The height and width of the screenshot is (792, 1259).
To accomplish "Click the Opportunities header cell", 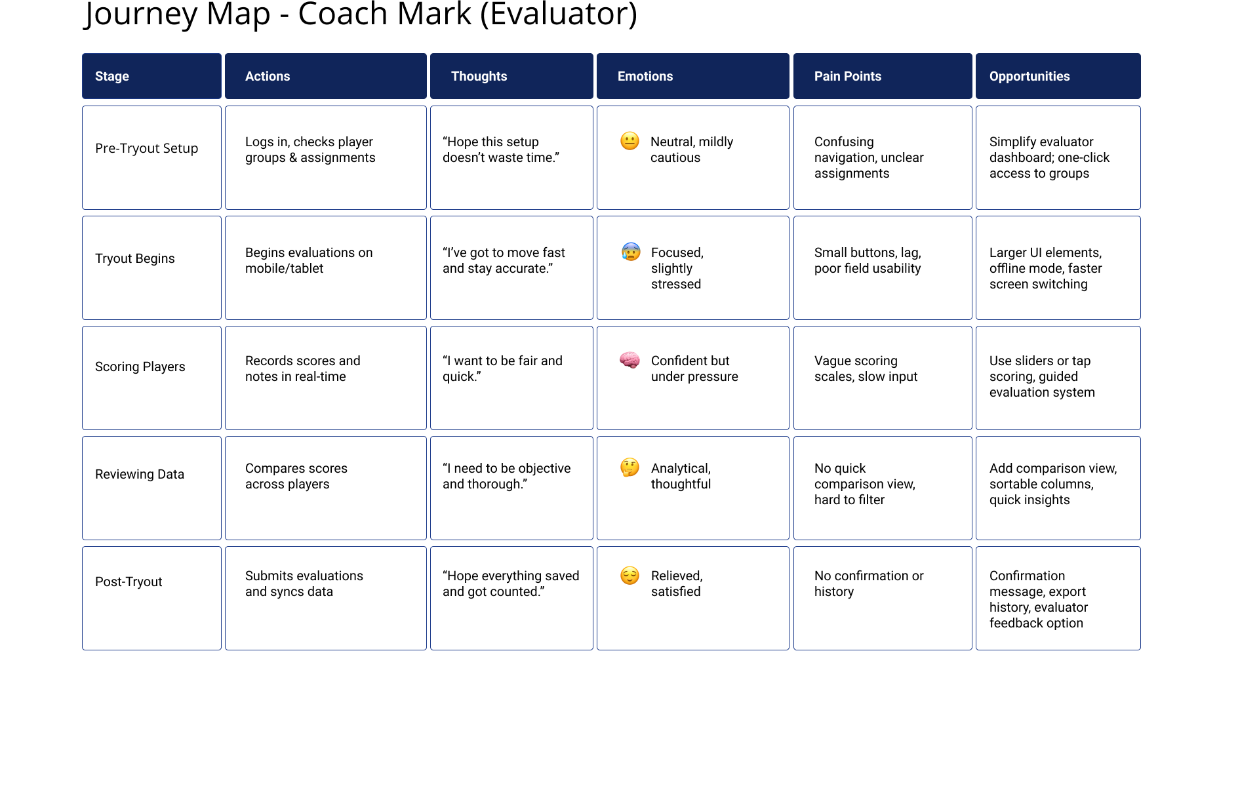I will [1058, 76].
